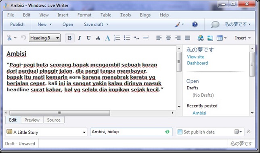Click the Open button in toolbar
This screenshot has height=153, width=260.
68,25
